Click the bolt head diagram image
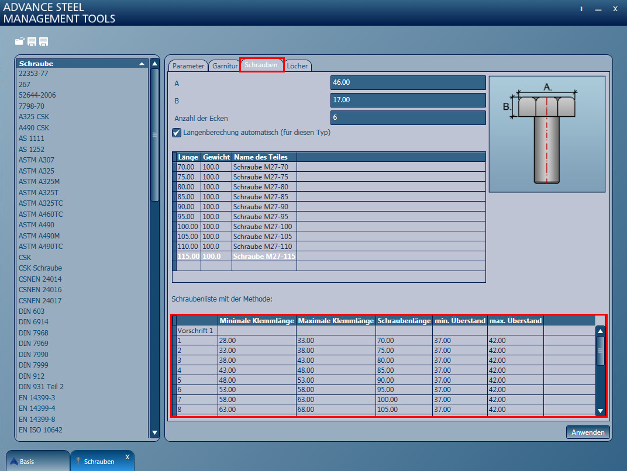Viewport: 627px width, 471px height. click(x=547, y=134)
